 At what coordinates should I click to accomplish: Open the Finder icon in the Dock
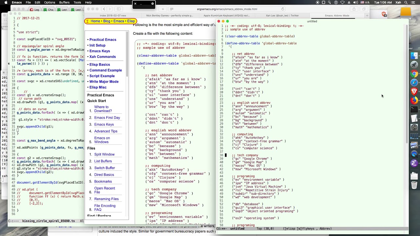414,56
